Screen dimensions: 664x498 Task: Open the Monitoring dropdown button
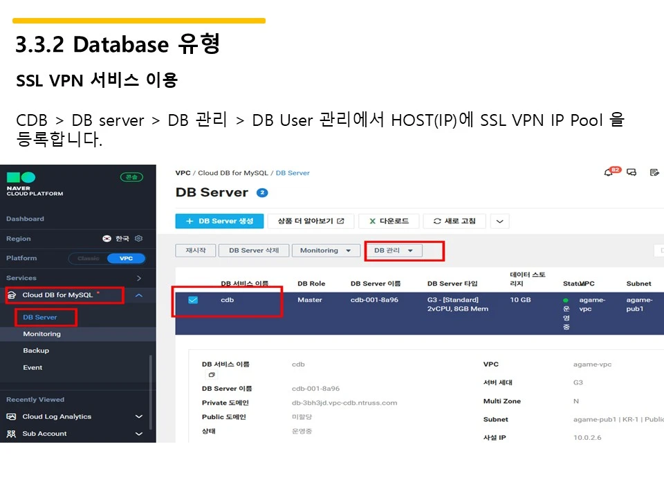click(325, 250)
